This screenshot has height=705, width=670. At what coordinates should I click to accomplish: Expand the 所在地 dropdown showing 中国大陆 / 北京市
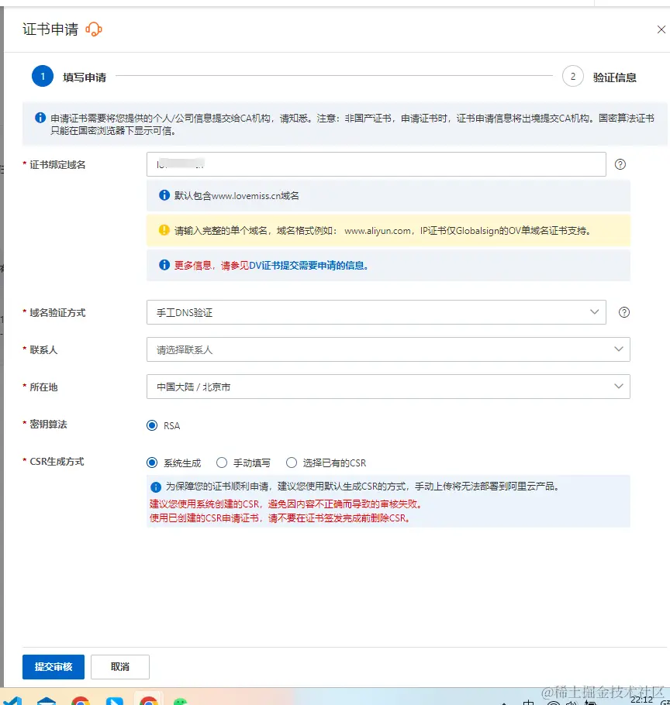389,387
